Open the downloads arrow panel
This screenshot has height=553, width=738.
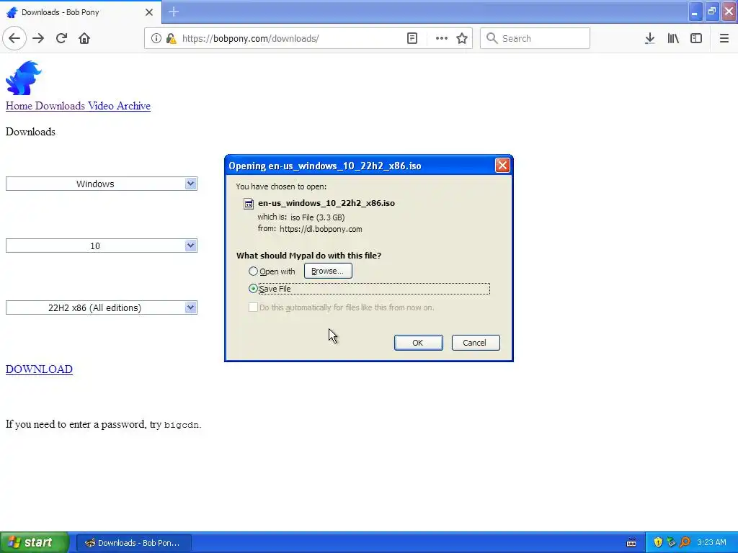point(649,38)
